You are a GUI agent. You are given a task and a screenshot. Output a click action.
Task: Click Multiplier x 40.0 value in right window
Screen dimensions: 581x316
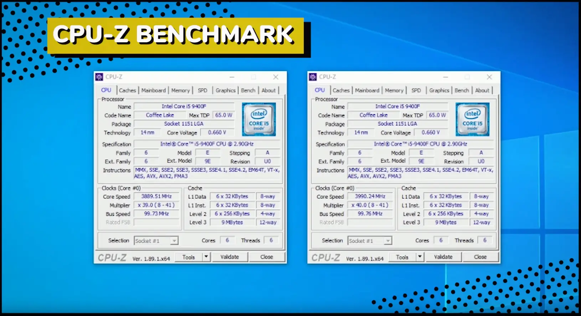coord(370,205)
